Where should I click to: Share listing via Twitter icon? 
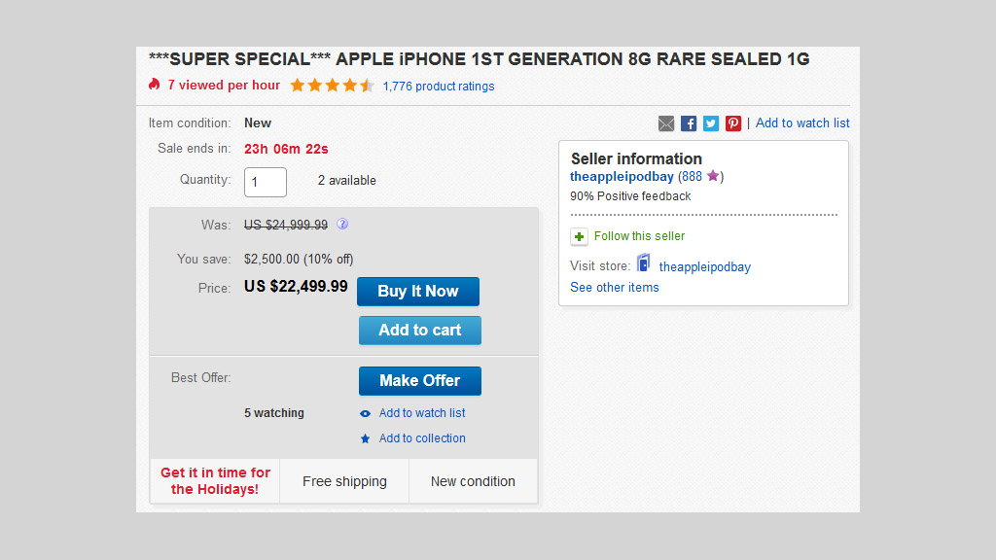point(711,123)
